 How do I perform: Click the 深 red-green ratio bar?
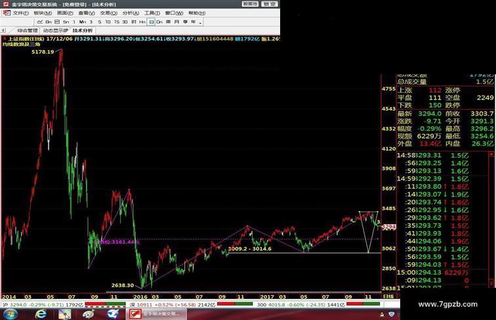coord(235,304)
